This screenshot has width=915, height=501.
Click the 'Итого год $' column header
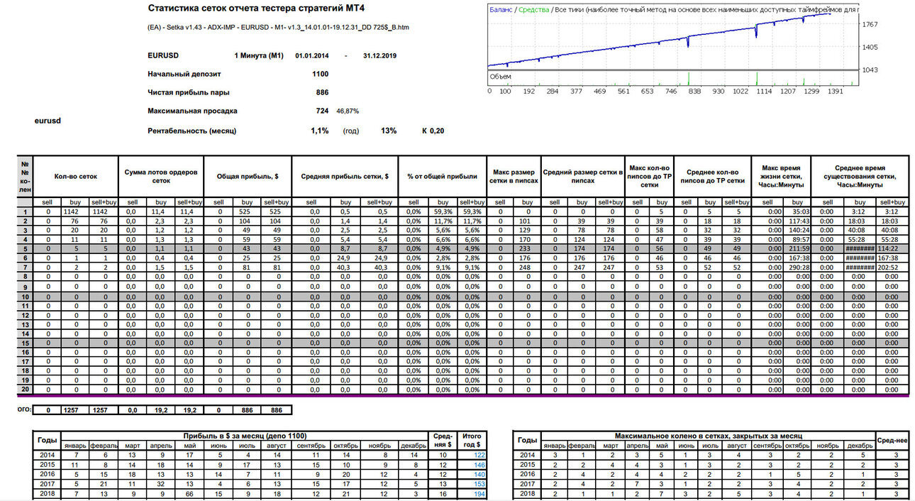click(x=471, y=440)
